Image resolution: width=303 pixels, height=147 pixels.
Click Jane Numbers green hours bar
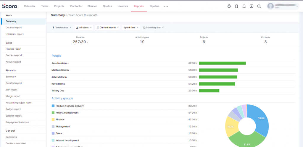222,63
